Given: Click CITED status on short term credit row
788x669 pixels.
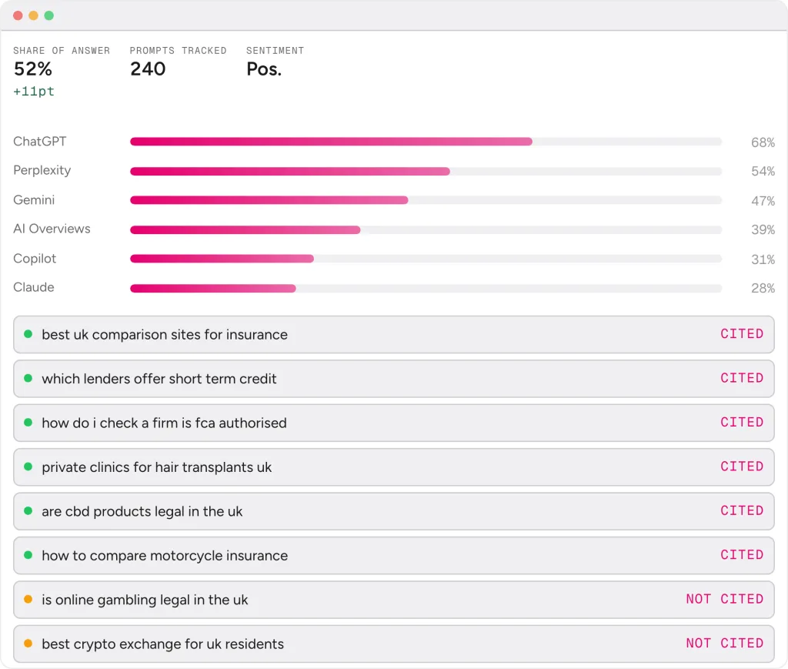Looking at the screenshot, I should [x=742, y=378].
